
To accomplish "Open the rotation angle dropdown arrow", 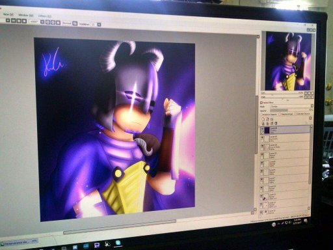I will (x=42, y=22).
